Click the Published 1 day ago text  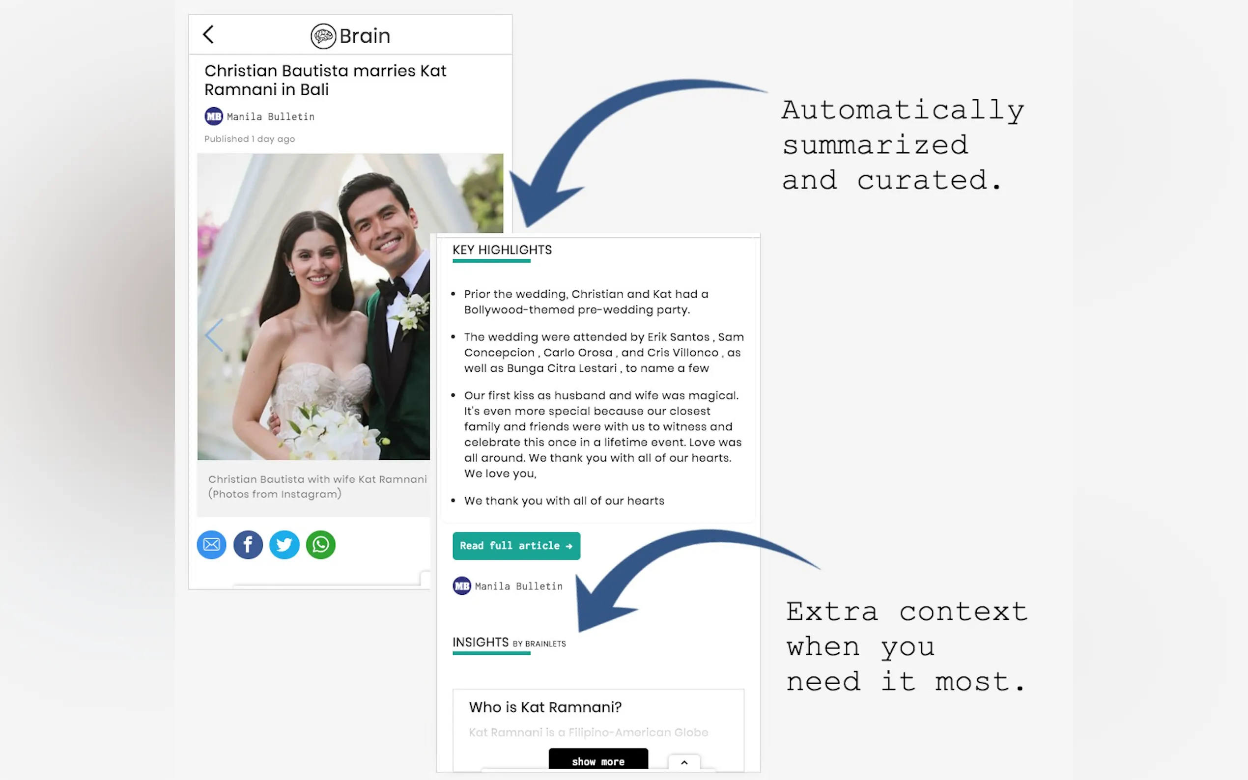250,139
